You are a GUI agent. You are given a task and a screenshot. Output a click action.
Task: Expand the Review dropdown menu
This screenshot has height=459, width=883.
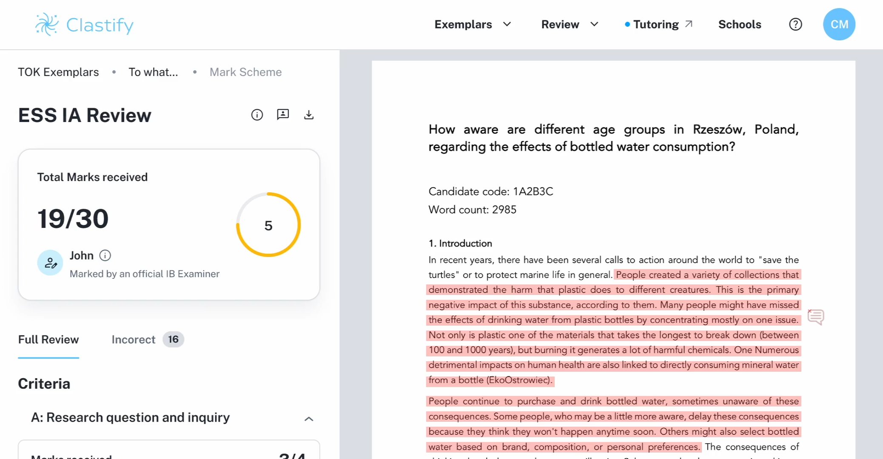point(570,24)
